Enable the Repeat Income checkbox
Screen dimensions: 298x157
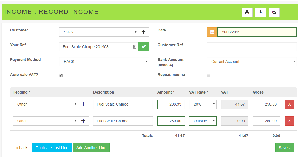pyautogui.click(x=208, y=75)
